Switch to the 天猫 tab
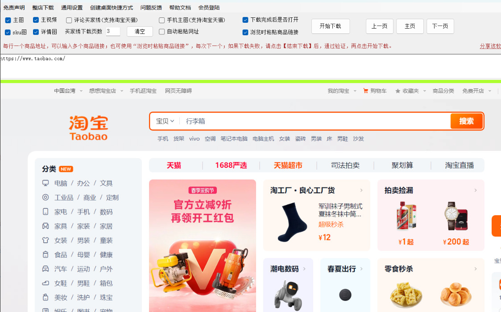Image resolution: width=501 pixels, height=312 pixels. [x=174, y=165]
